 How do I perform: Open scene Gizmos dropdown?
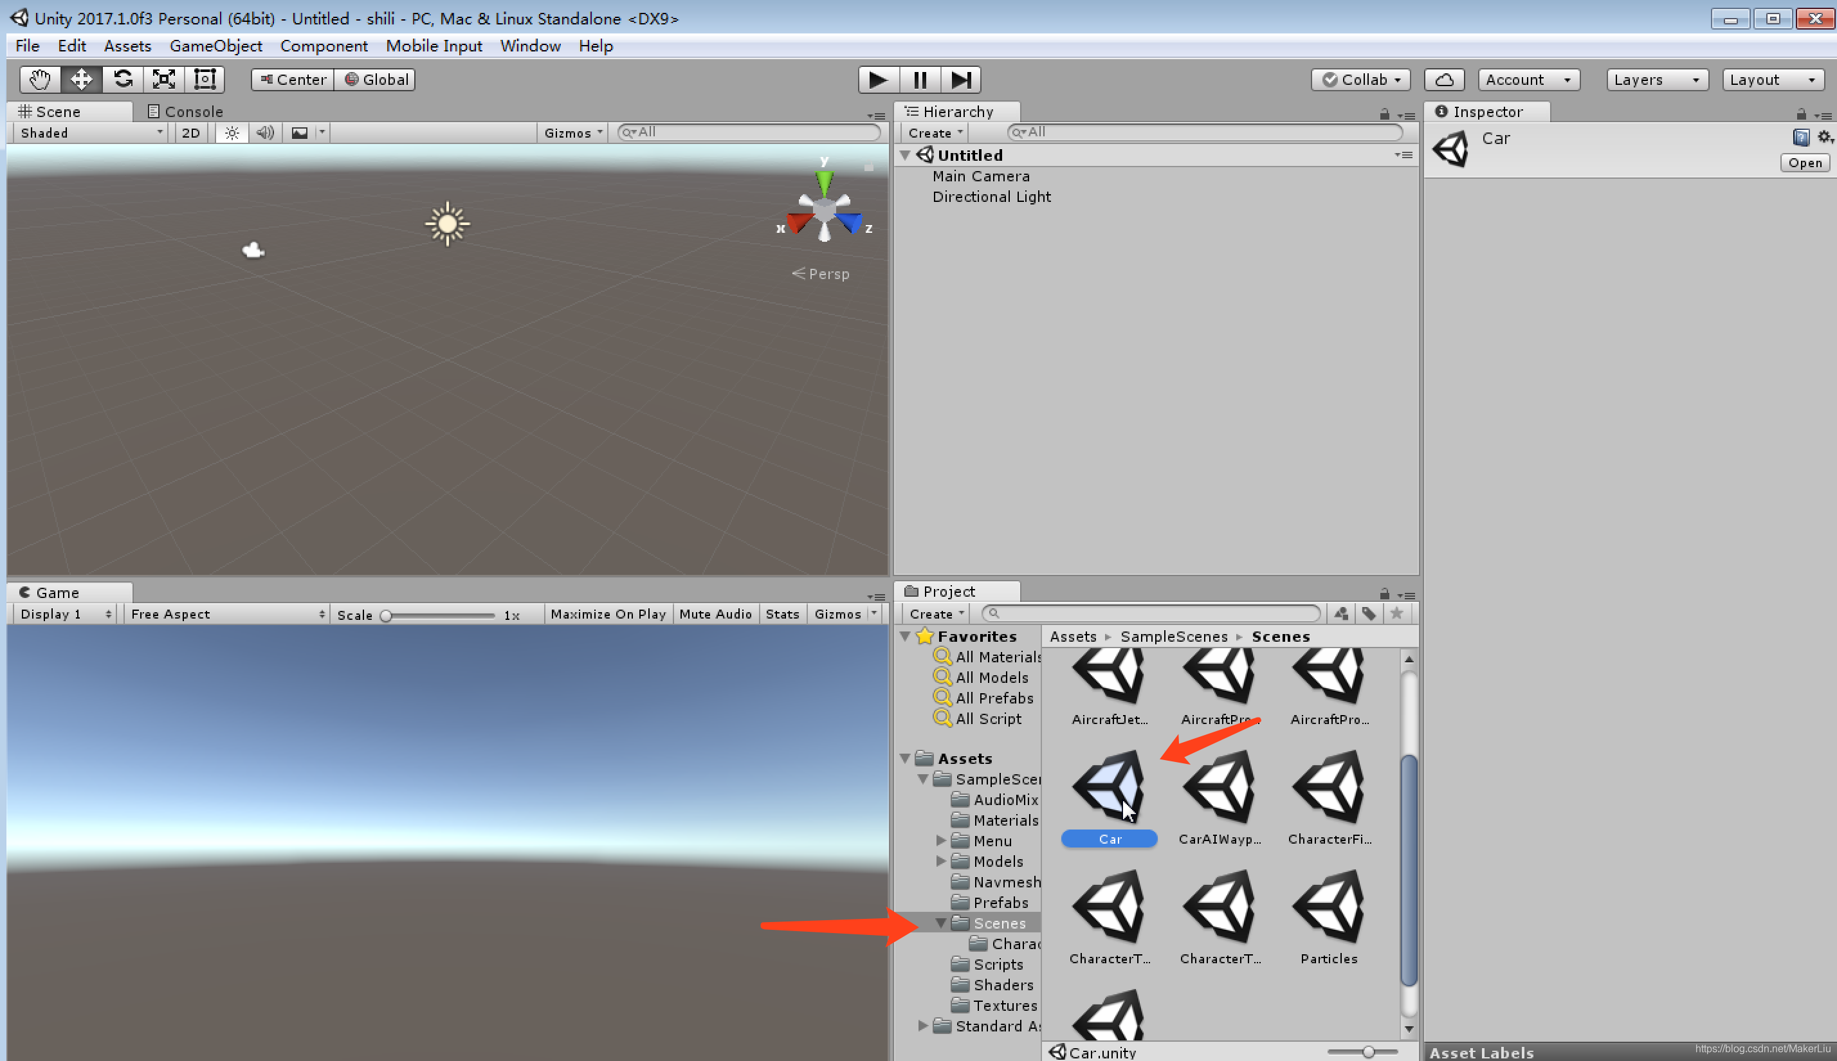click(572, 132)
